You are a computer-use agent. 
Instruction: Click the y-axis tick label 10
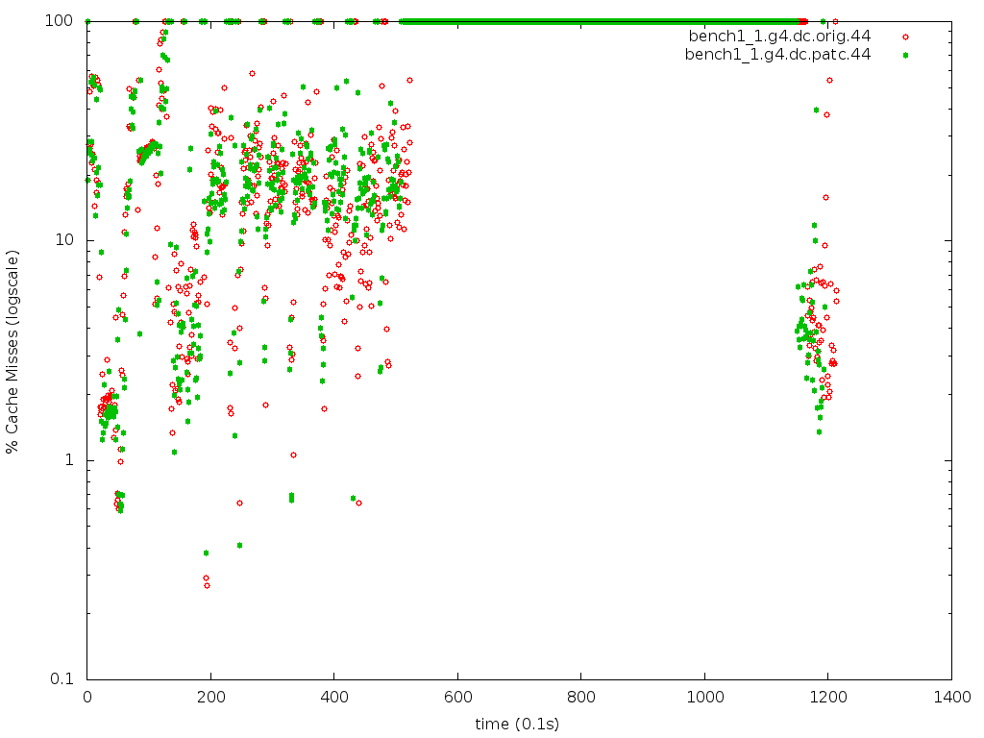pyautogui.click(x=69, y=240)
